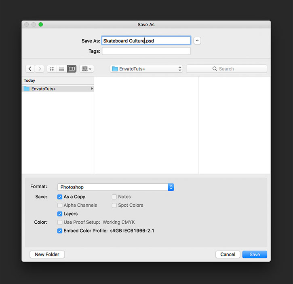Switch to column view
The height and width of the screenshot is (284, 293).
(72, 69)
